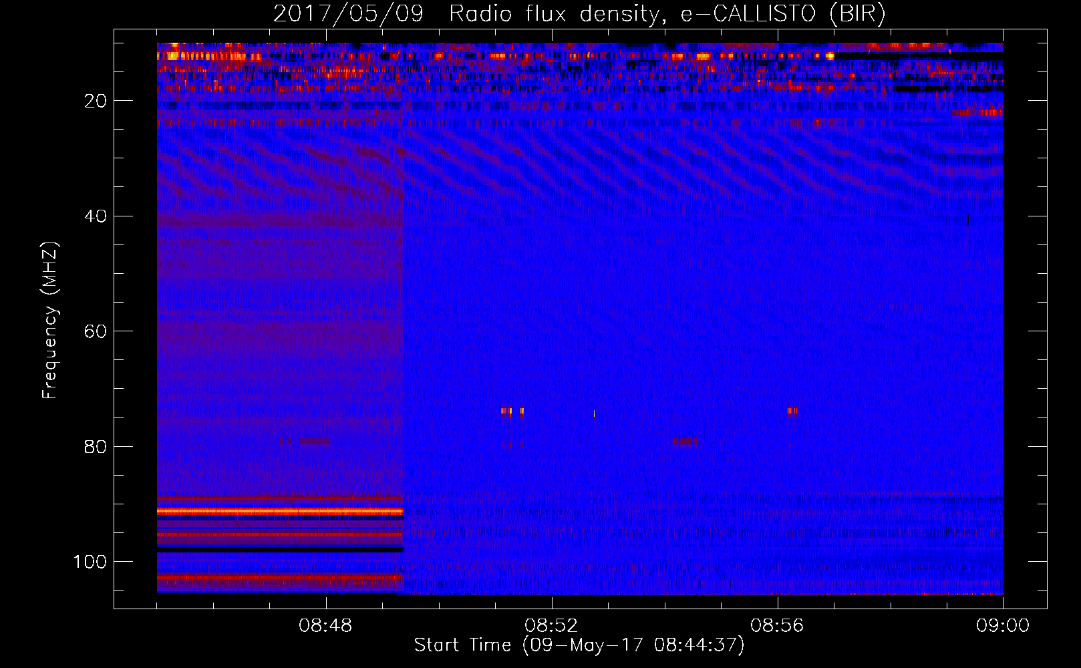Click the 'Start Time (09-May-17 08:44:37)' label

click(579, 645)
